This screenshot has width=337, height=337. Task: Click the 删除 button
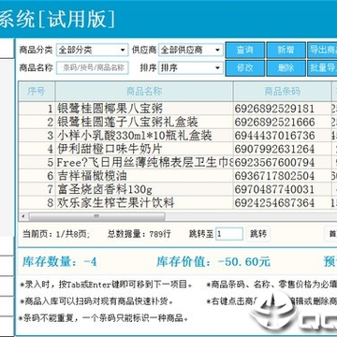point(286,68)
